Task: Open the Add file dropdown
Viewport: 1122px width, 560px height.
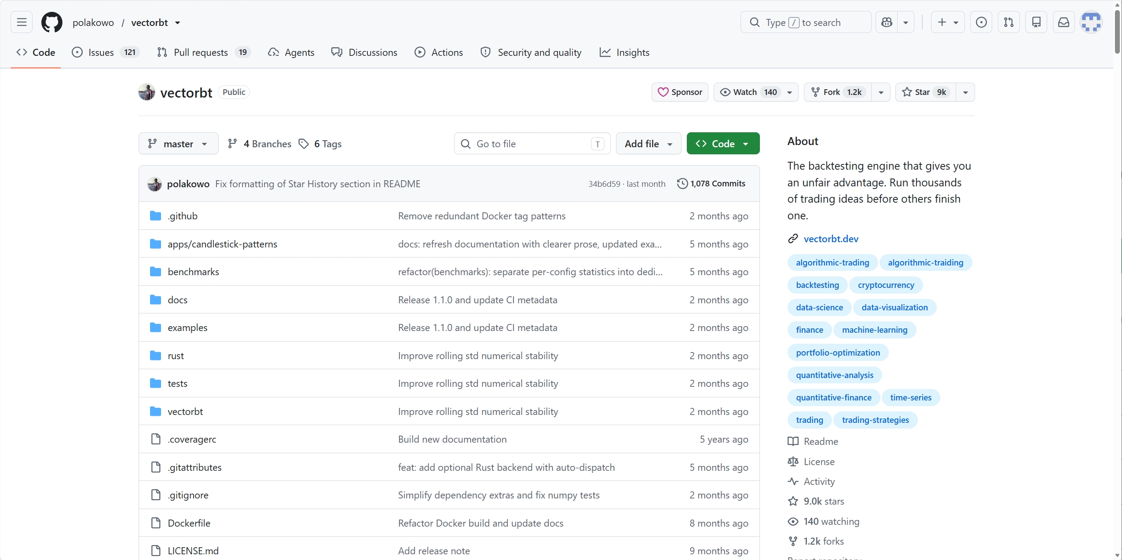Action: [649, 143]
